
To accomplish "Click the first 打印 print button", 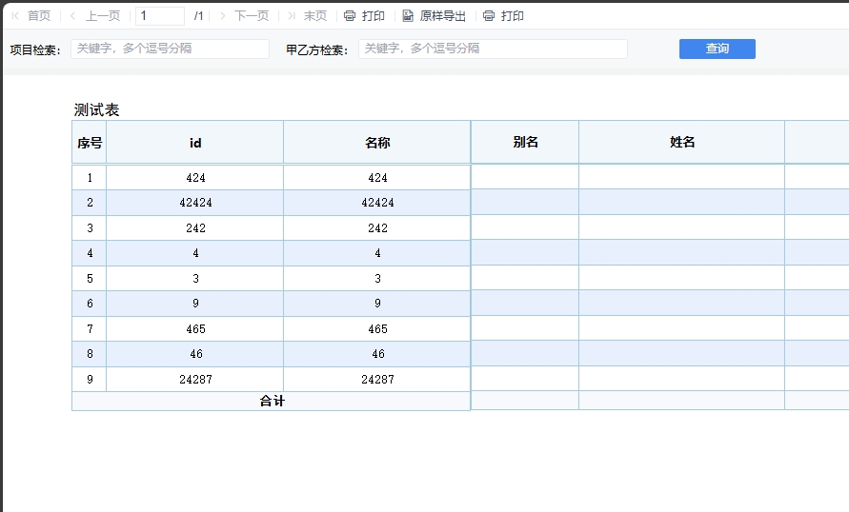I will click(x=364, y=16).
